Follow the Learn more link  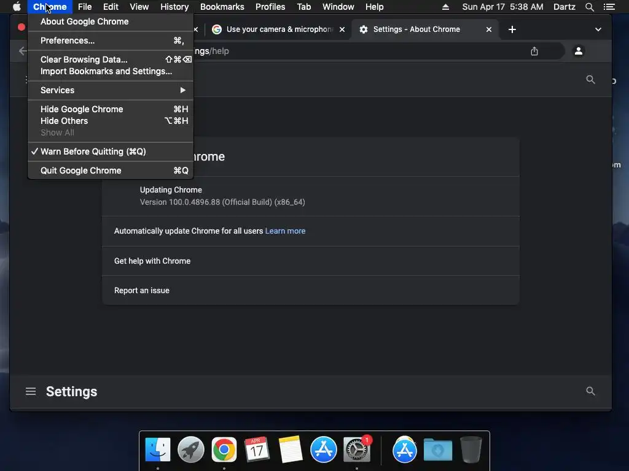point(285,231)
